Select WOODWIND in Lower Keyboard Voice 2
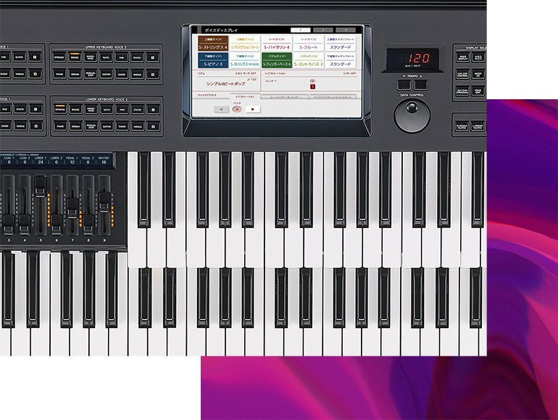This screenshot has height=420, width=558. [x=91, y=109]
